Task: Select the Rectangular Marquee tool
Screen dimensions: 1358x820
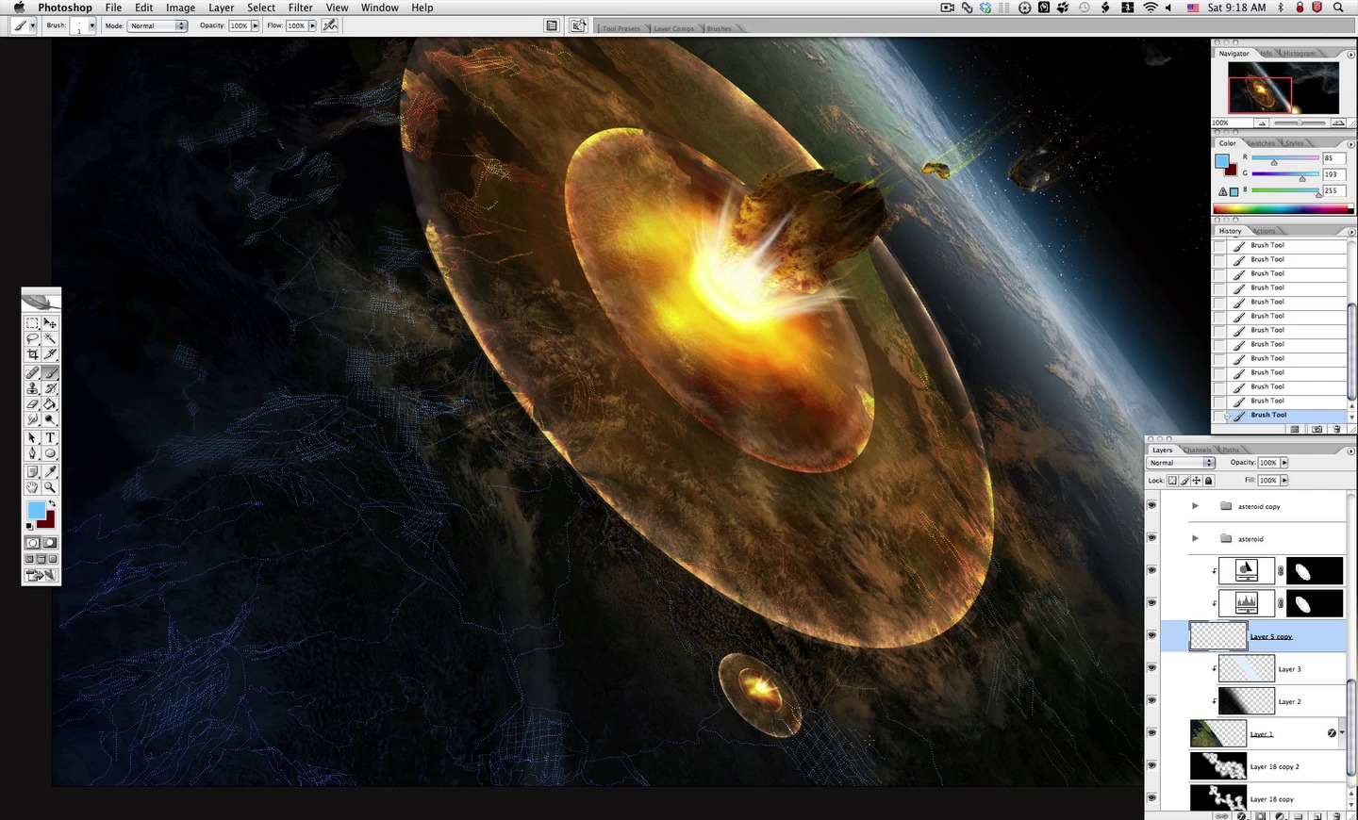Action: coord(32,323)
